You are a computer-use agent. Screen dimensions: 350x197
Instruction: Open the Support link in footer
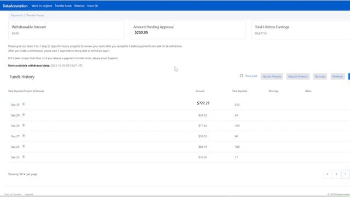[x=28, y=194]
